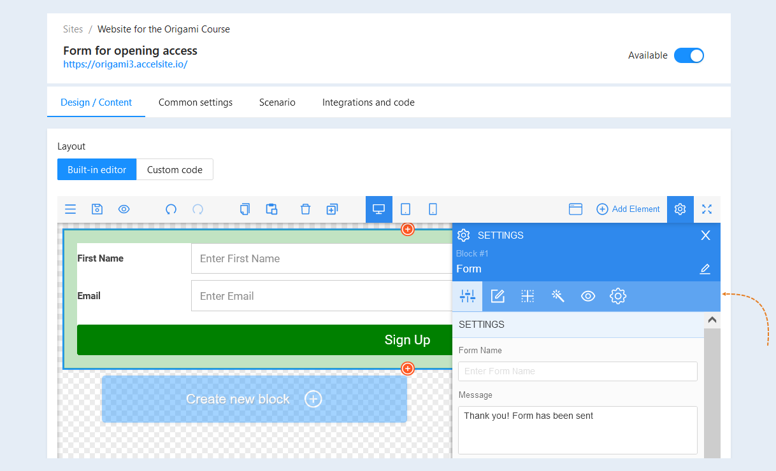The width and height of the screenshot is (776, 471).
Task: Switch to desktop view mode
Action: click(379, 209)
